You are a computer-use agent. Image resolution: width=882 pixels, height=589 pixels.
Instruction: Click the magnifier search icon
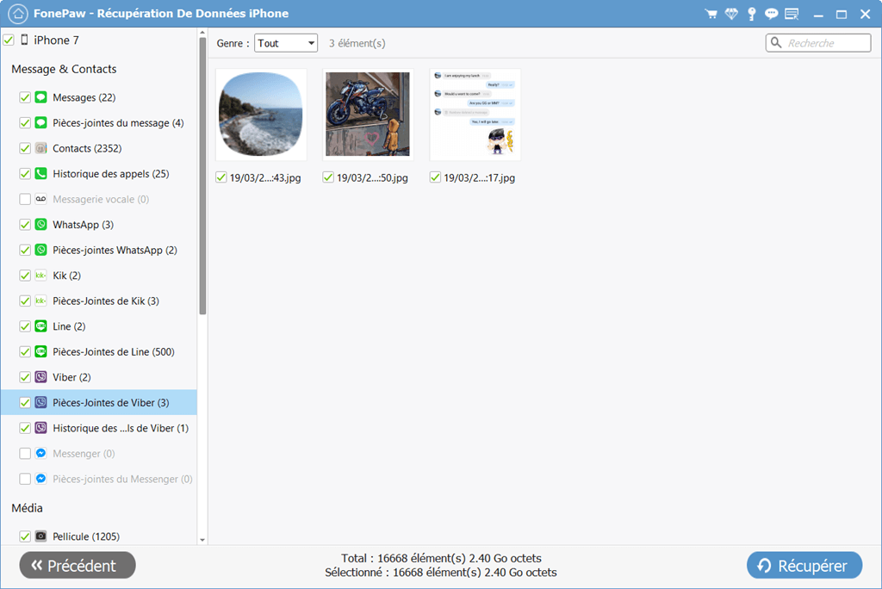point(776,43)
